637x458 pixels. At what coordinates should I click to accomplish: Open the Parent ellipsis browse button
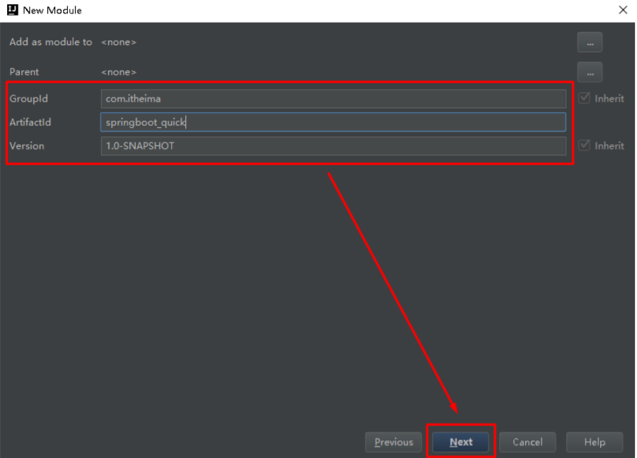[x=590, y=72]
